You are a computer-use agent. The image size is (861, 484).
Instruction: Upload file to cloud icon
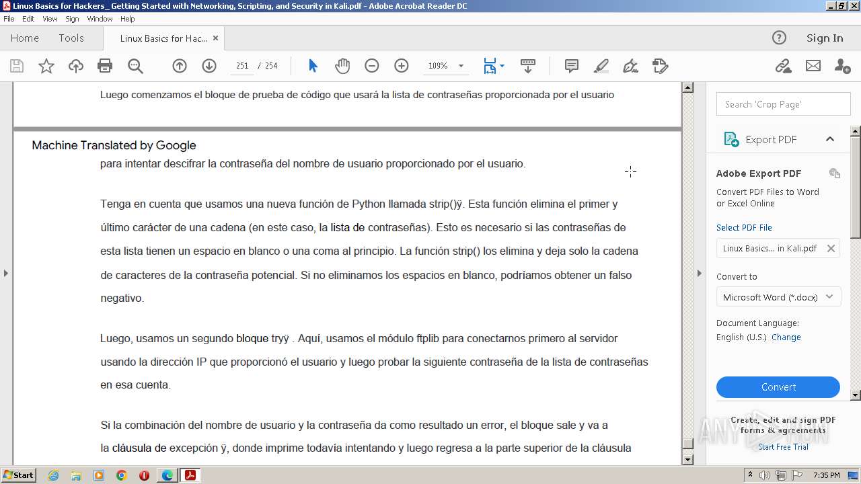[76, 66]
